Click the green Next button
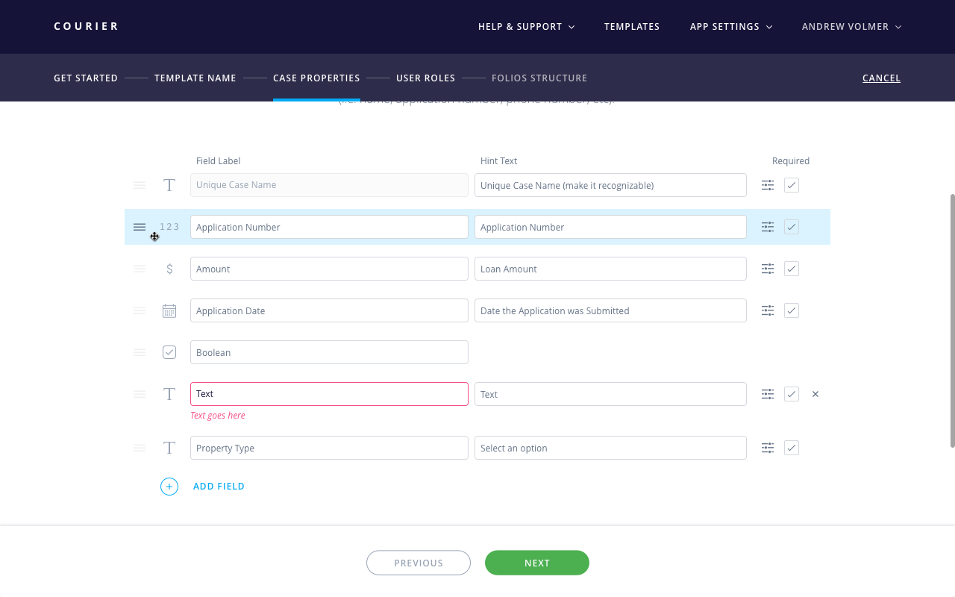 pos(537,563)
